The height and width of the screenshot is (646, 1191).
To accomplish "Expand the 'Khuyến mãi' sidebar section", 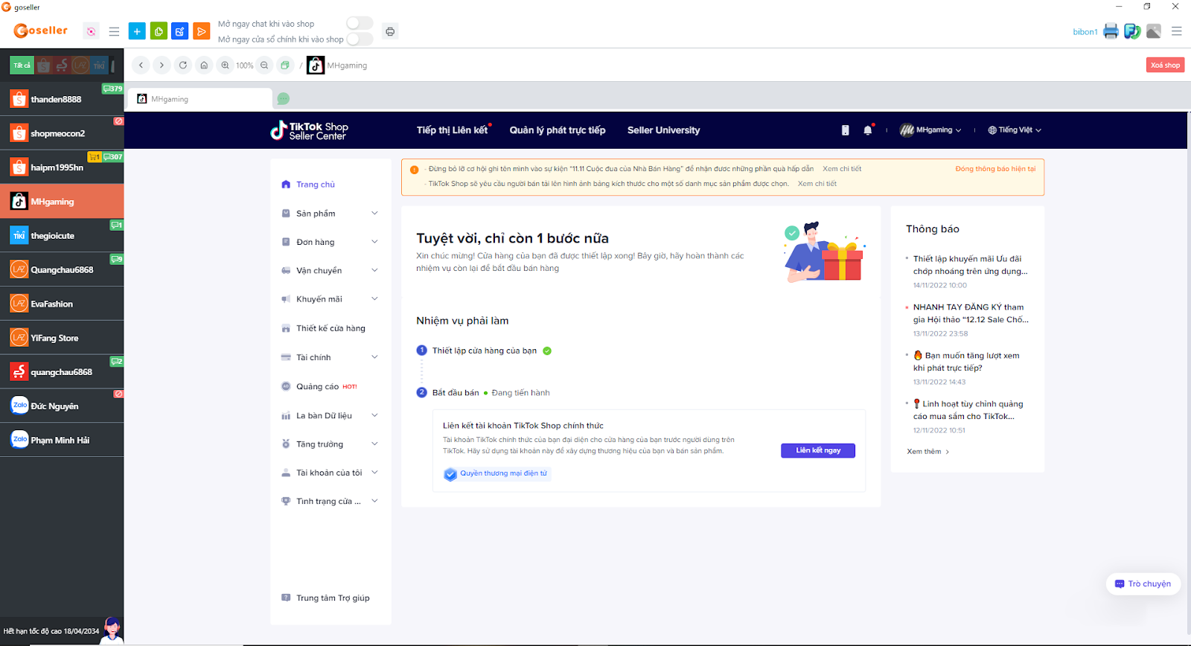I will pyautogui.click(x=331, y=299).
